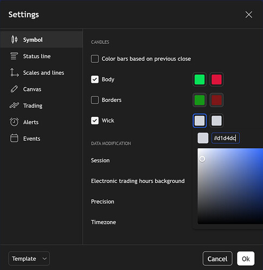Select the Trading tab
This screenshot has height=270, width=263.
[x=42, y=106]
